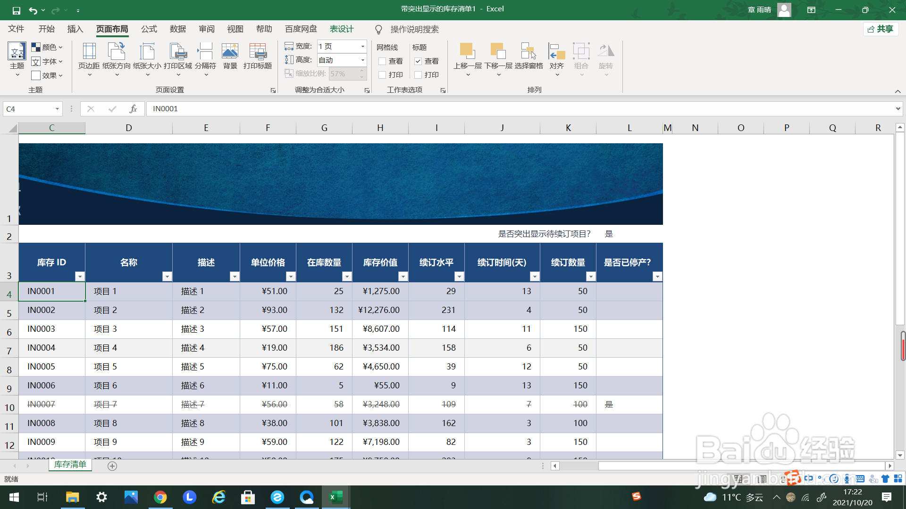Viewport: 906px width, 509px height.
Task: Click horizontal scrollbar right arrow
Action: (890, 466)
